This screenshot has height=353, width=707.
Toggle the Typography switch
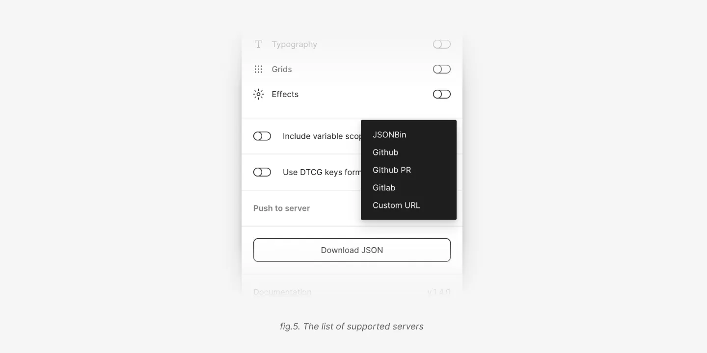pyautogui.click(x=442, y=44)
